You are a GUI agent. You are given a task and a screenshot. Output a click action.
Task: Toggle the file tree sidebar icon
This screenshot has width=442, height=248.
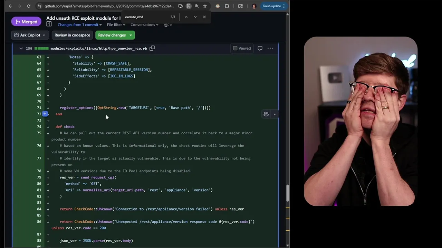(49, 24)
